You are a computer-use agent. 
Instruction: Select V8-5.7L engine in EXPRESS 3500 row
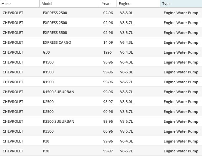pos(126,33)
